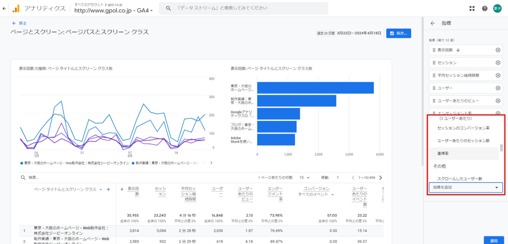508x244 pixels.
Task: Select セッションのコンバージョン率 from the metric list
Action: pyautogui.click(x=463, y=128)
